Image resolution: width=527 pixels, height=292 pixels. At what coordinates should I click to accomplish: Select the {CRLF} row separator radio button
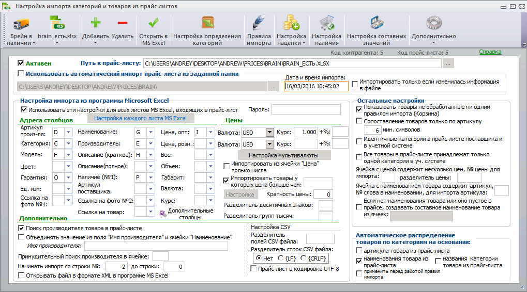(x=303, y=258)
